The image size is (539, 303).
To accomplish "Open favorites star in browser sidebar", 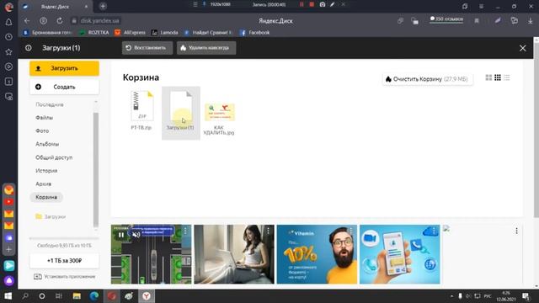I will pyautogui.click(x=9, y=52).
